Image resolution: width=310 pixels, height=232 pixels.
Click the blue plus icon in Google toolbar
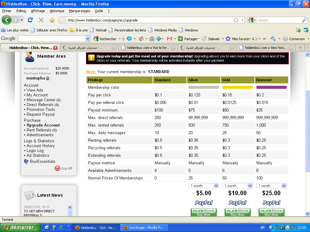click(x=159, y=39)
